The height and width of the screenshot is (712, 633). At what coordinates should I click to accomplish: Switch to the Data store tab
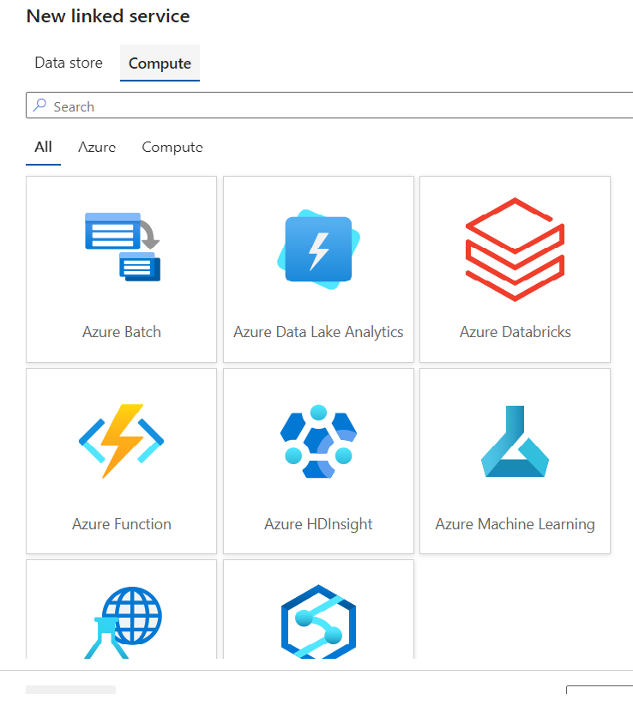pyautogui.click(x=69, y=63)
